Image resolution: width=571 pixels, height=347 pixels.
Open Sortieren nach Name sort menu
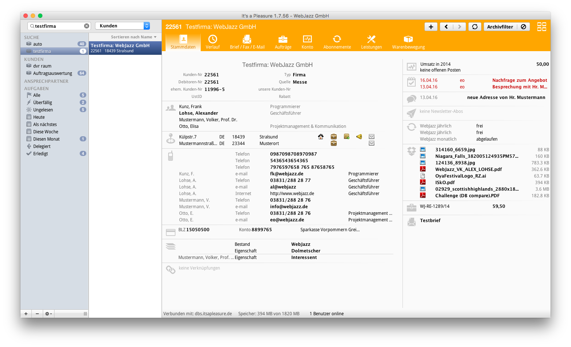134,37
